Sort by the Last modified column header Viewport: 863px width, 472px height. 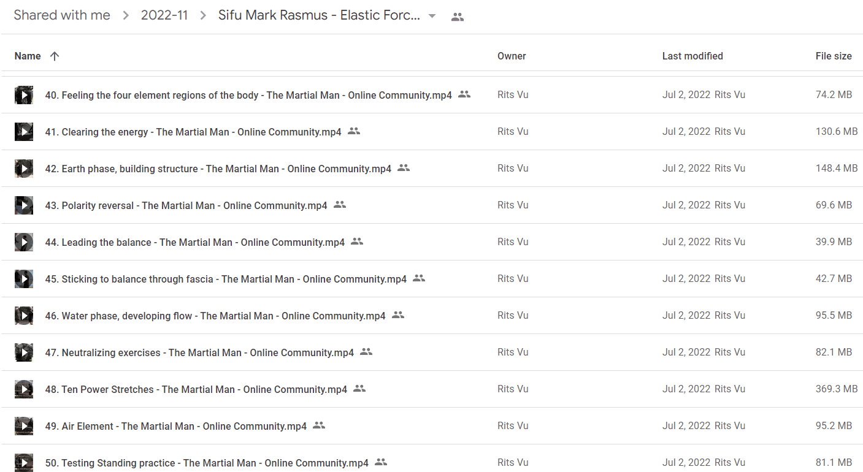coord(692,56)
